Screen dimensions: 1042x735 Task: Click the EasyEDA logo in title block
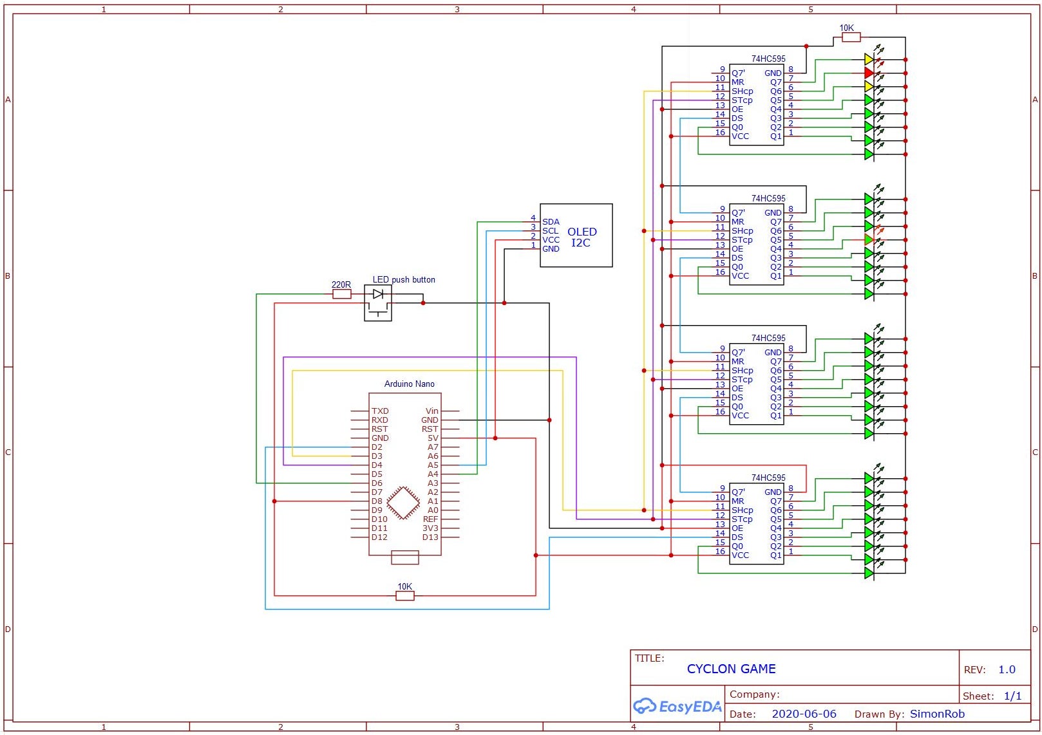677,706
